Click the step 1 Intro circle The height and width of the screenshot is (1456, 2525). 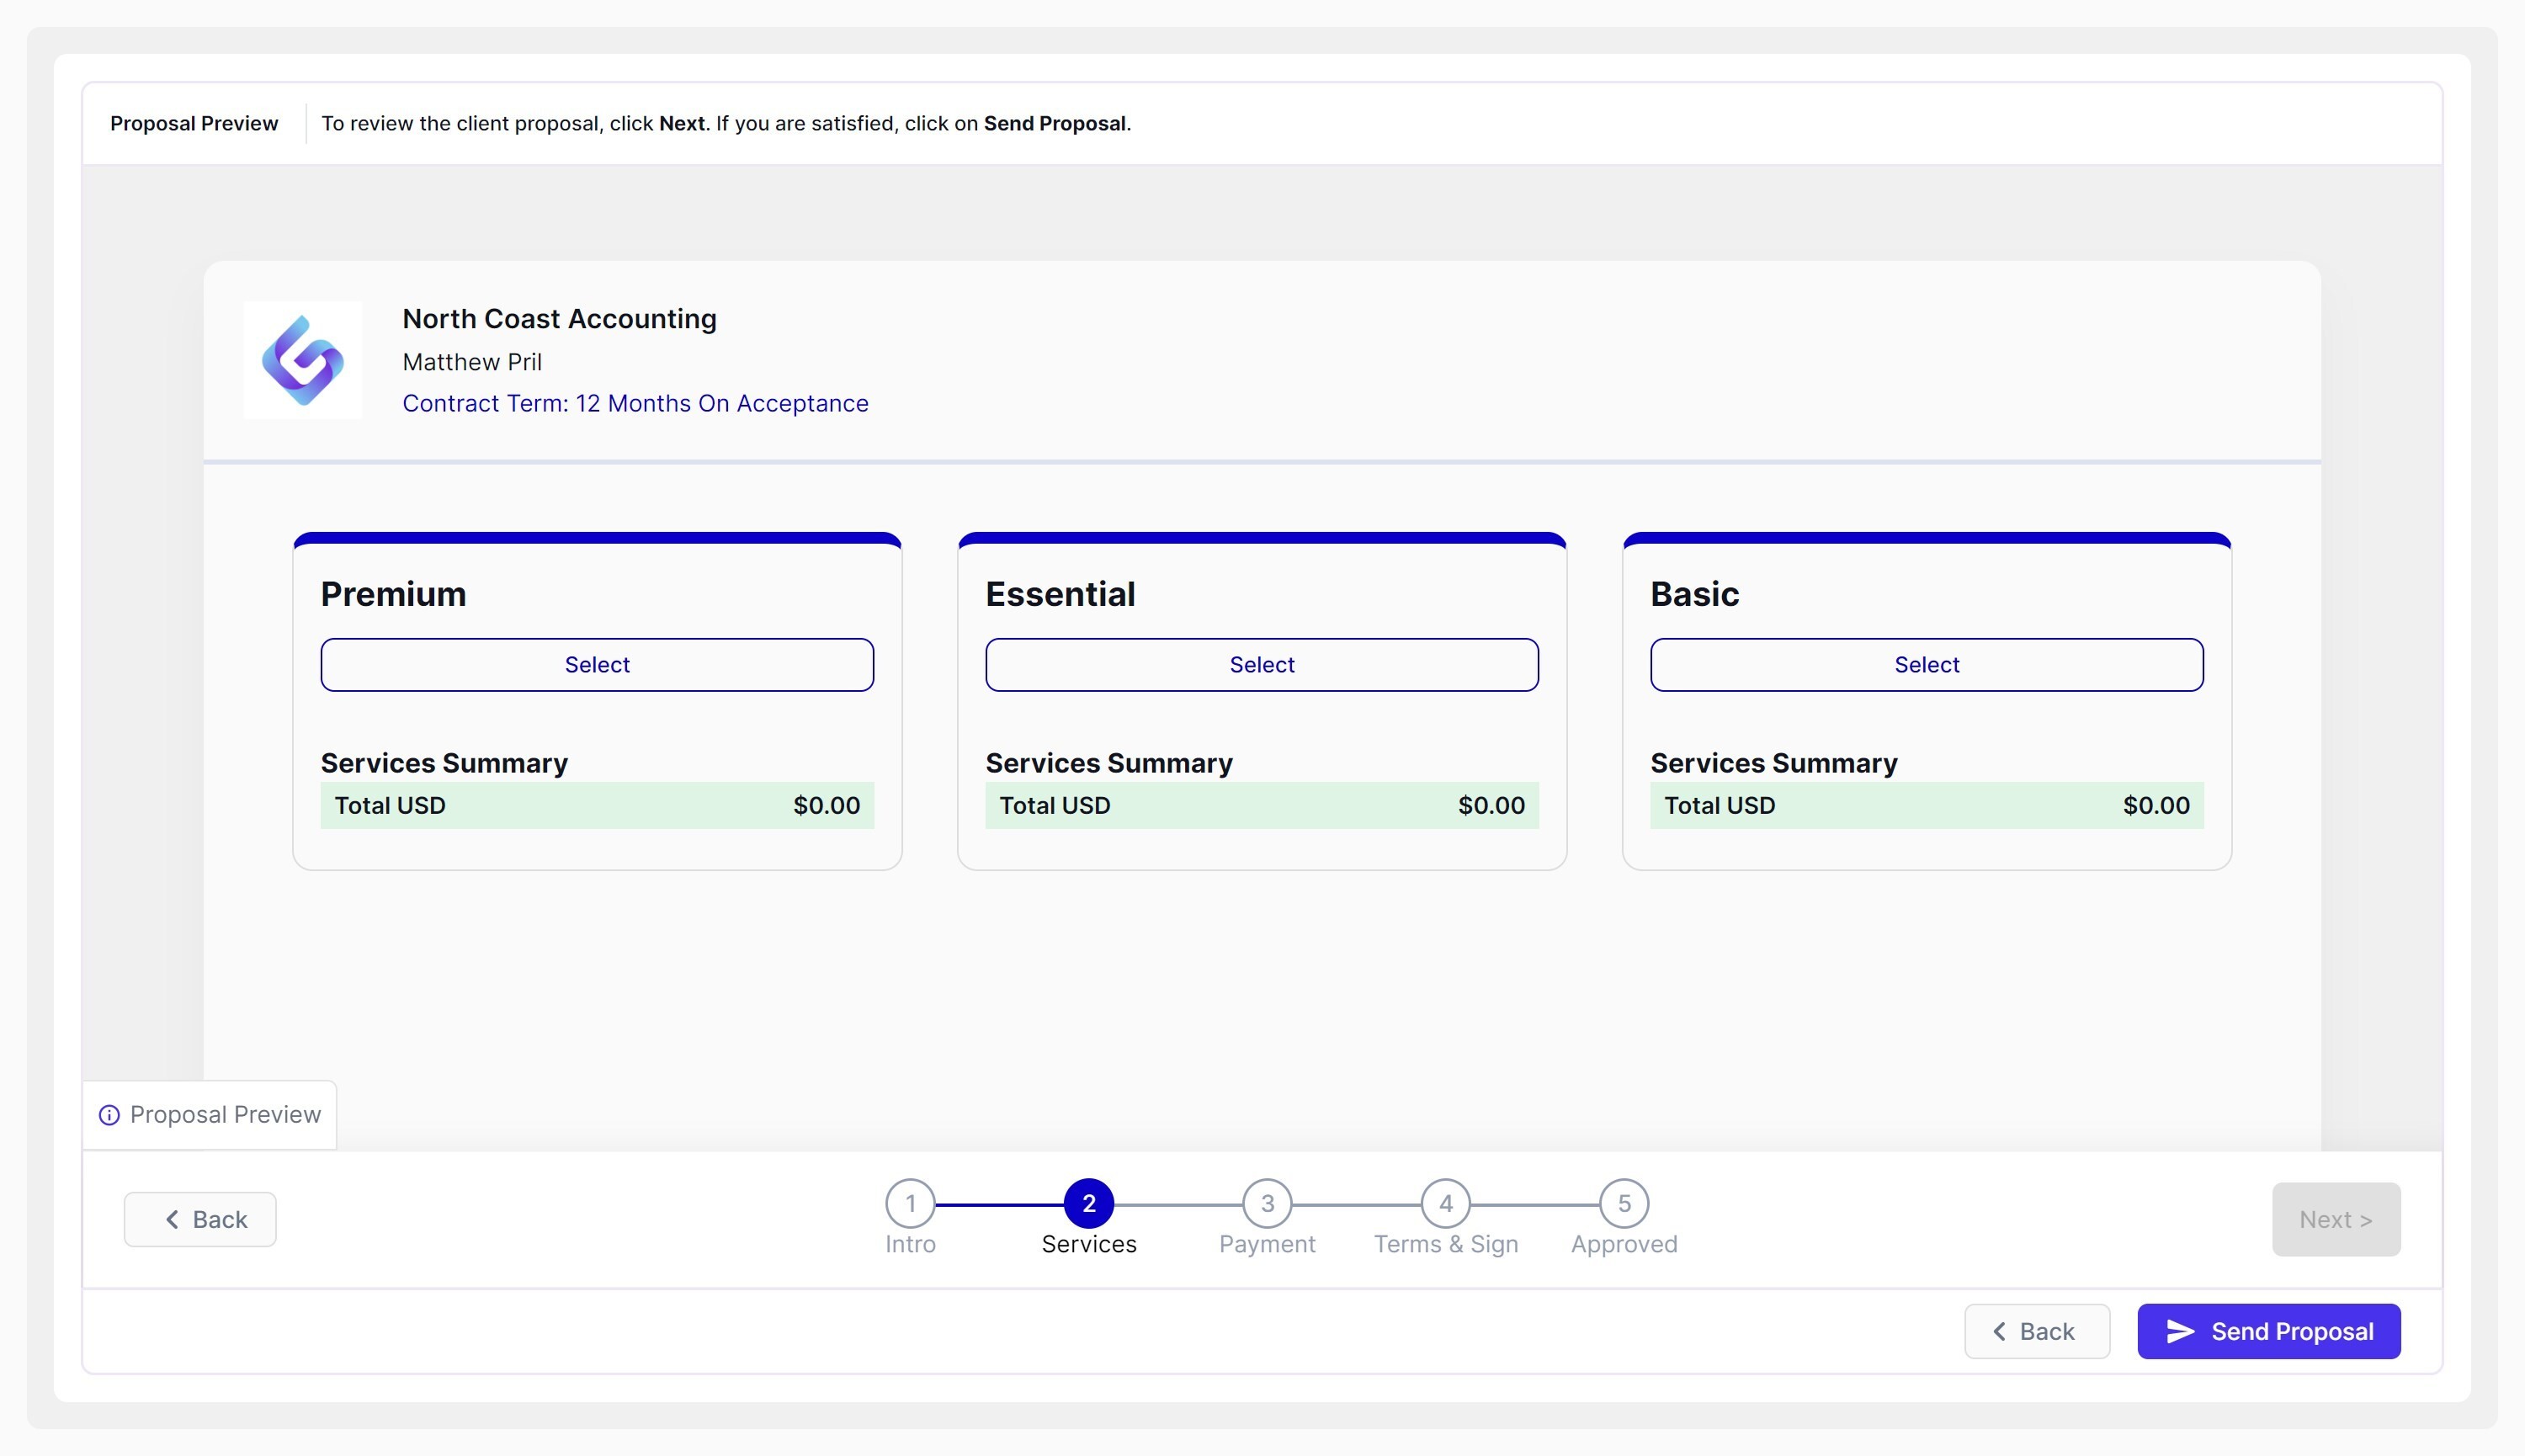pos(910,1203)
